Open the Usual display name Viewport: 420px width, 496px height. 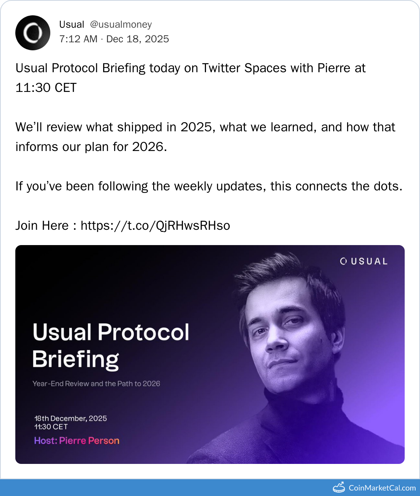(71, 24)
